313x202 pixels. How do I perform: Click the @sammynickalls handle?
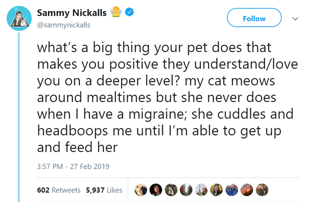coord(63,25)
